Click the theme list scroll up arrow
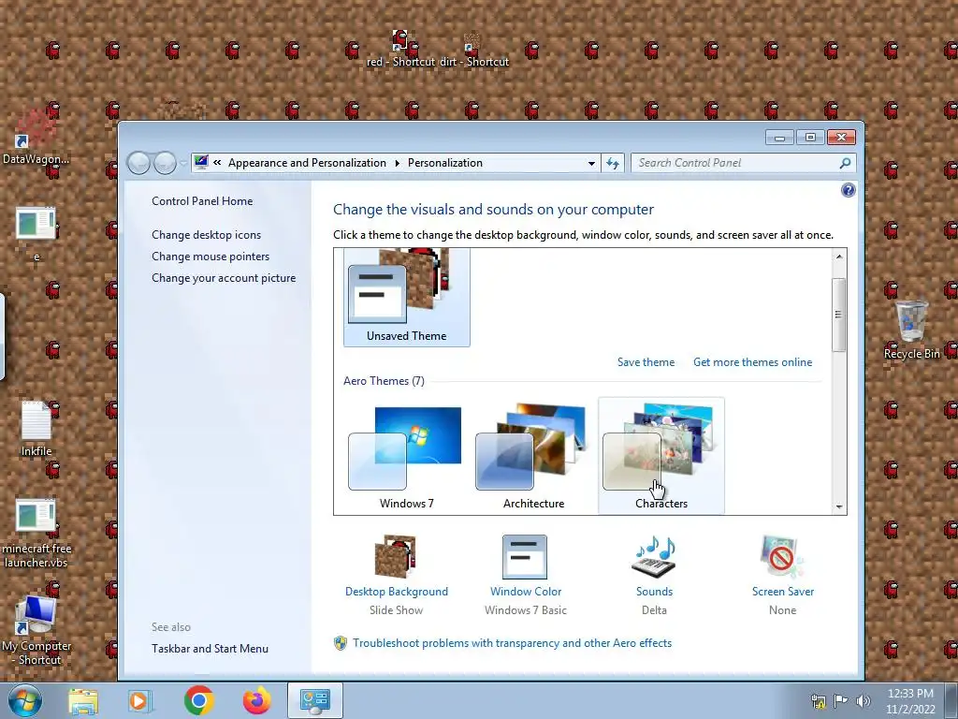The width and height of the screenshot is (958, 719). pyautogui.click(x=839, y=257)
